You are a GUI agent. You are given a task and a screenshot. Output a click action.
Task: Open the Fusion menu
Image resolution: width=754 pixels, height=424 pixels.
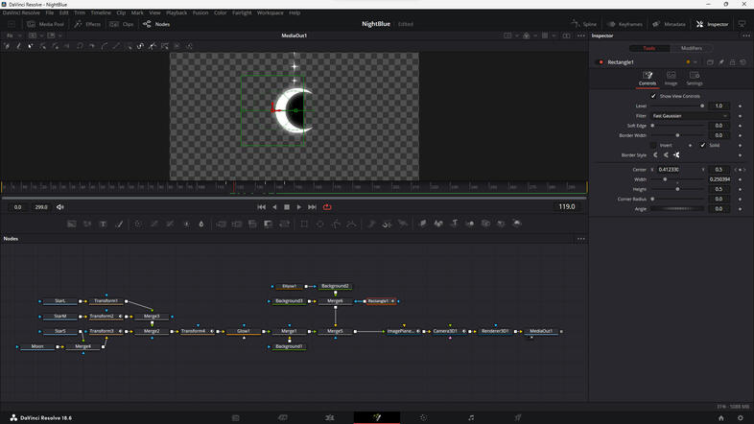[200, 12]
